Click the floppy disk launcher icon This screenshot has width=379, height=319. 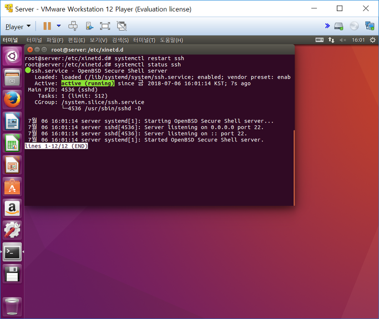[12, 274]
